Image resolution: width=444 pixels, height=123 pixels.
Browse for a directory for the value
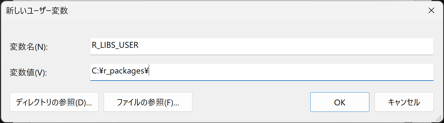[54, 102]
